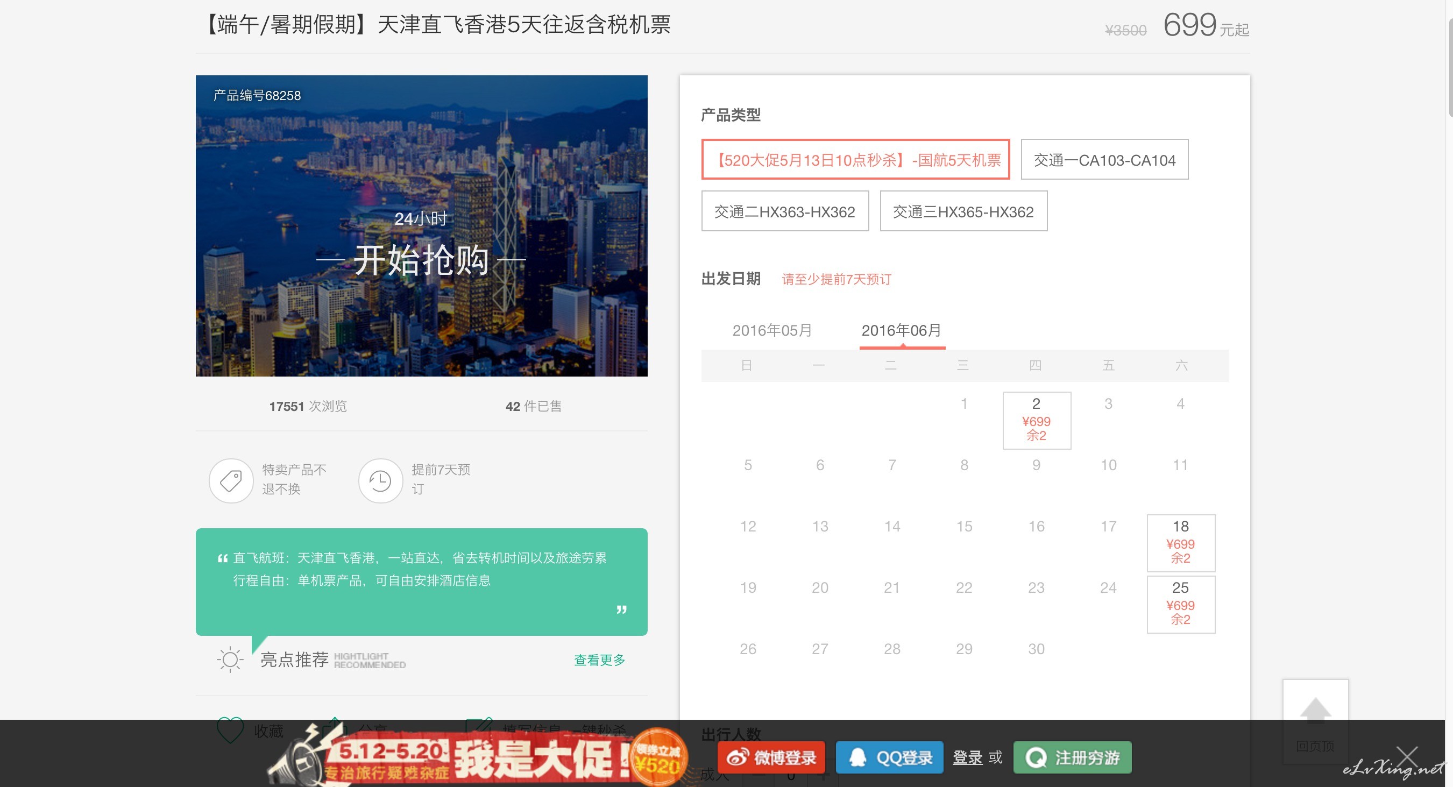This screenshot has height=787, width=1453.
Task: Pick June 25 departure date ¥699
Action: (1181, 604)
